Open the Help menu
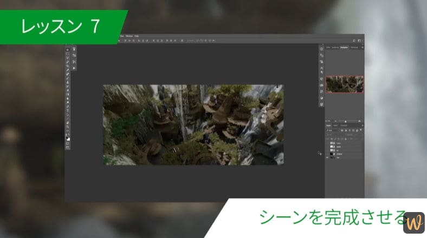427x238 pixels. (137, 36)
